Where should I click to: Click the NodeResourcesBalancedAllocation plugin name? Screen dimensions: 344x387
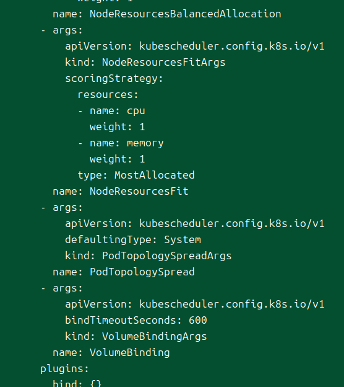185,14
